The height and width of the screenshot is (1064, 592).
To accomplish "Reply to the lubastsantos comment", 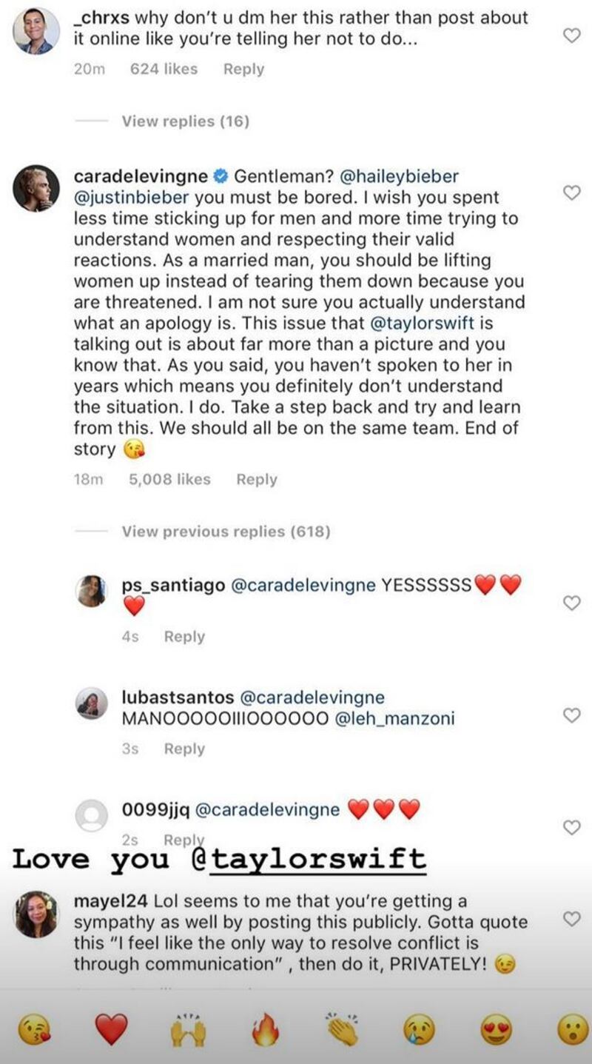I will pos(184,749).
